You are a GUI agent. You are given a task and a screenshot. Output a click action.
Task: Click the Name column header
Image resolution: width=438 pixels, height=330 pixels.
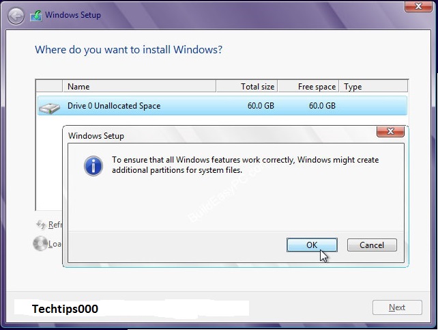(139, 86)
